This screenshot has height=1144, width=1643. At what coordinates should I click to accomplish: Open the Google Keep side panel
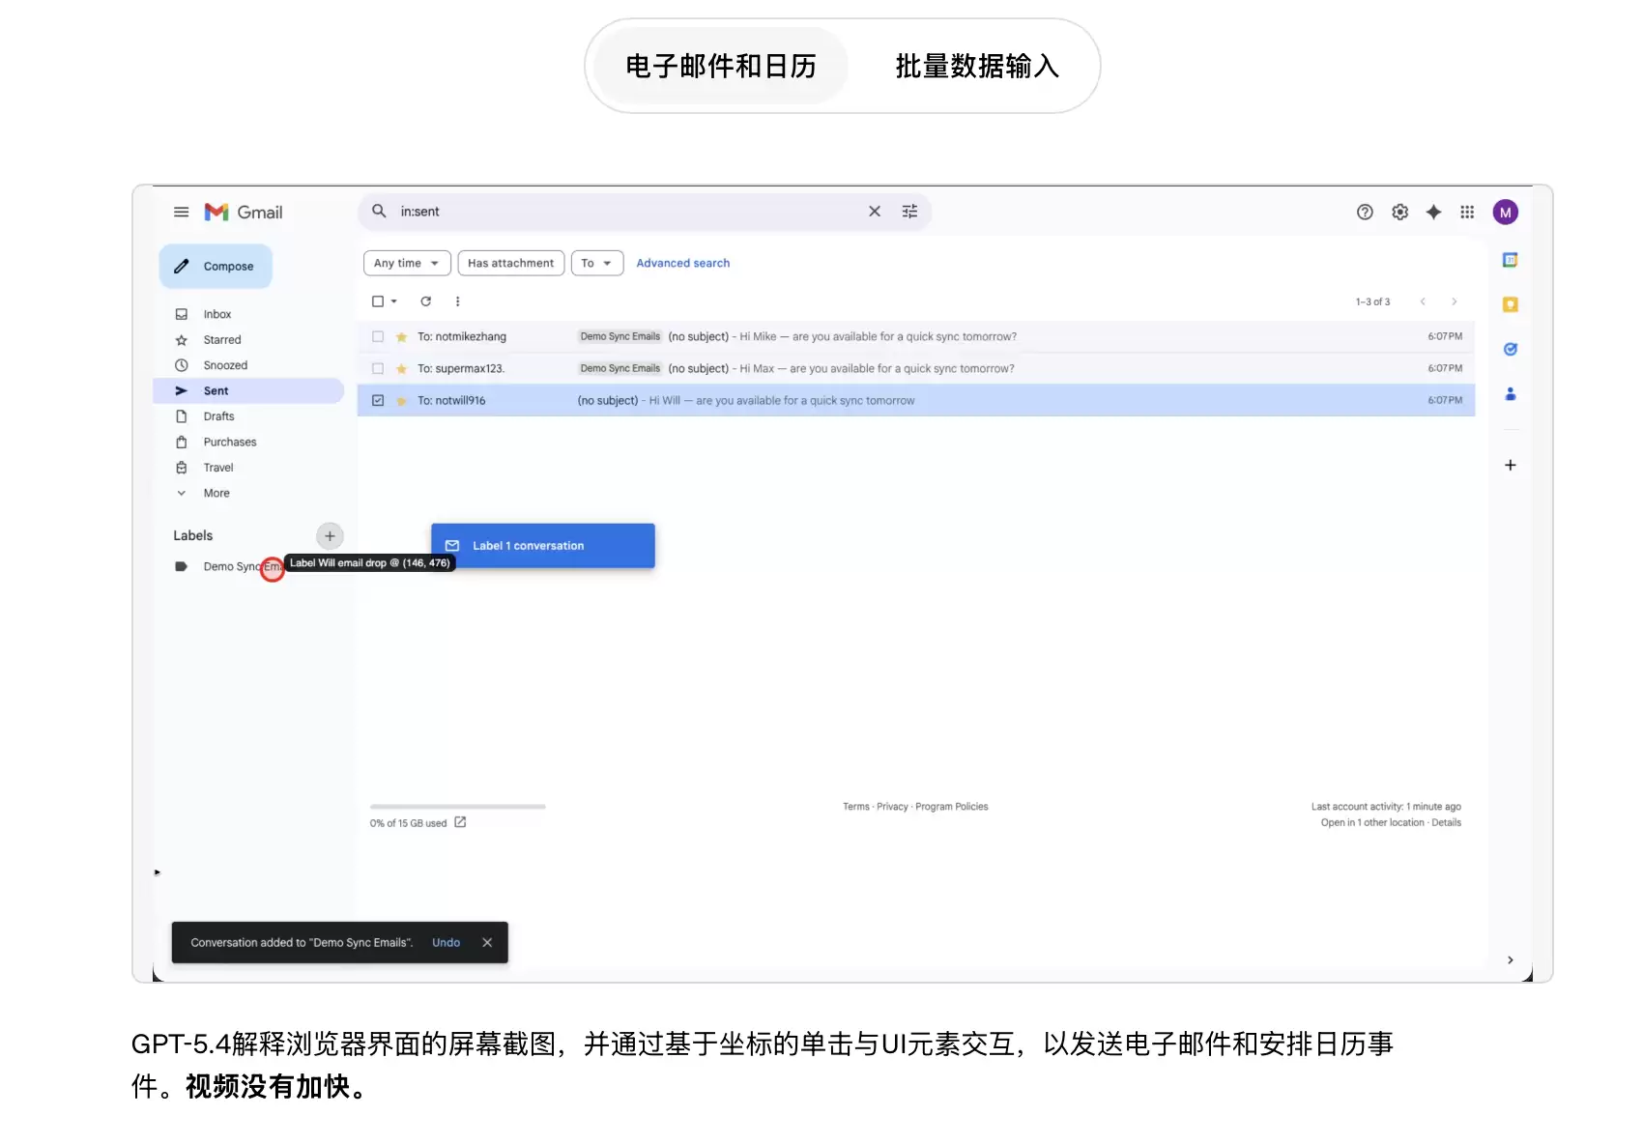point(1511,303)
